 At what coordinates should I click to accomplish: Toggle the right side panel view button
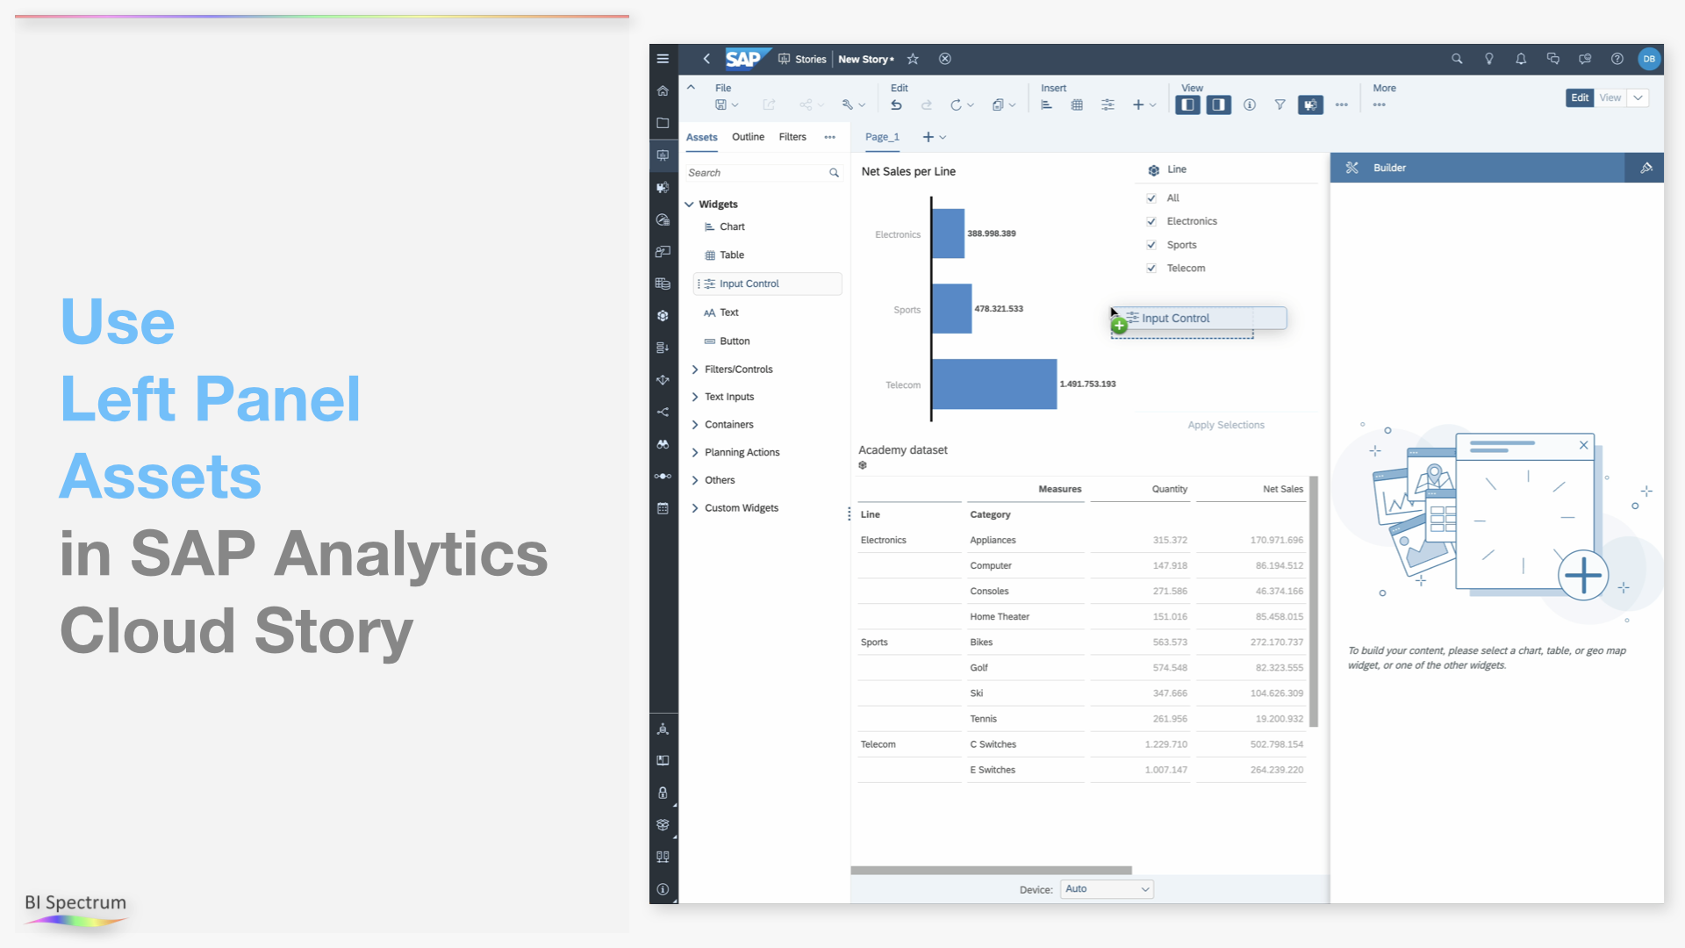(x=1219, y=105)
